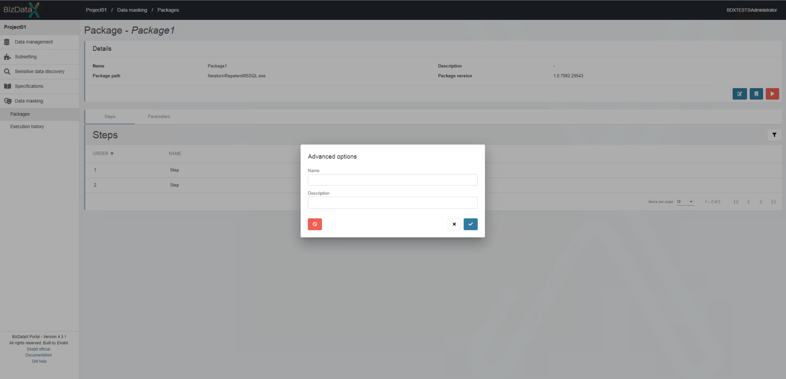
Task: Open Items per page dropdown
Action: point(685,202)
